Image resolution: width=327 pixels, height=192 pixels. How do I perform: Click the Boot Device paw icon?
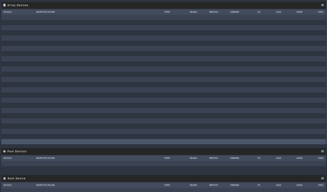click(x=5, y=179)
